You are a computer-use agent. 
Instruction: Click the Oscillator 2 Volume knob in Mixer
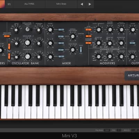(x=50, y=43)
